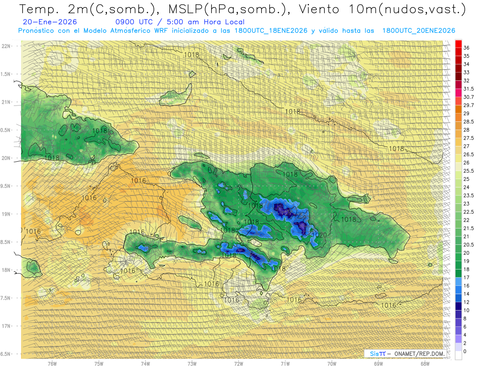The width and height of the screenshot is (477, 369).
Task: Click the 76W longitude axis label
Action: [52, 363]
